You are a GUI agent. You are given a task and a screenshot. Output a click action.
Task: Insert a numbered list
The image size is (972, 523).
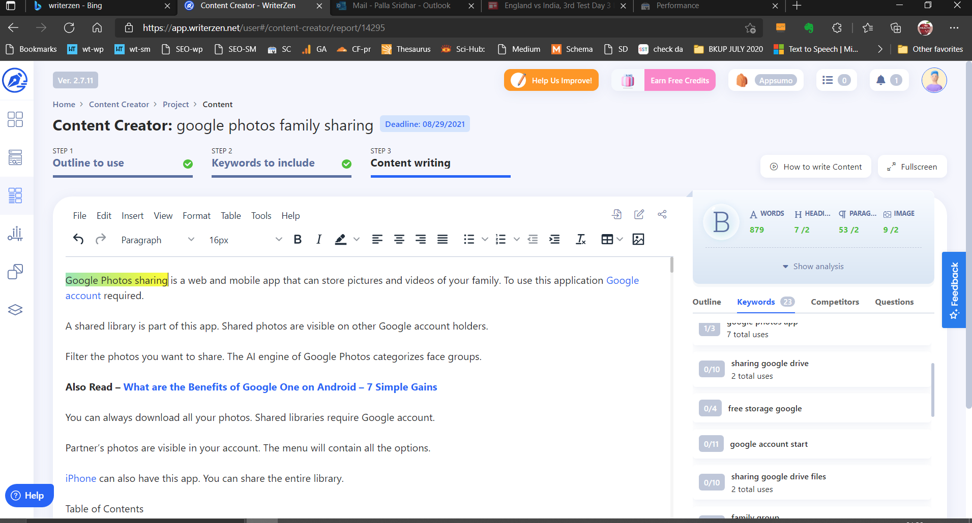coord(501,239)
